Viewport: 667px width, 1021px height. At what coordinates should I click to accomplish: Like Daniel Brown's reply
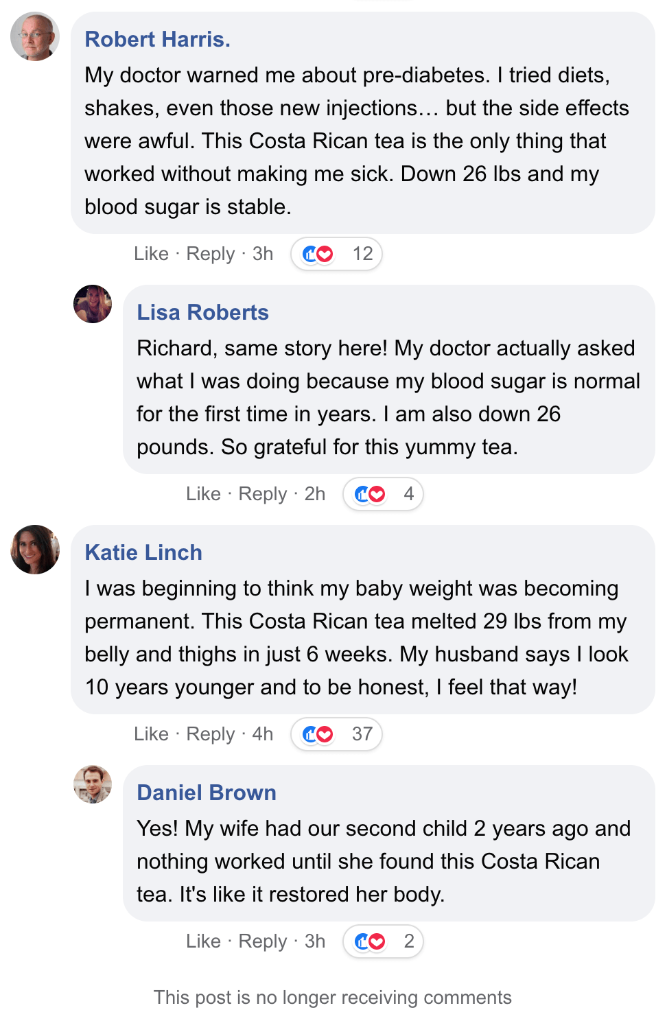coord(203,941)
